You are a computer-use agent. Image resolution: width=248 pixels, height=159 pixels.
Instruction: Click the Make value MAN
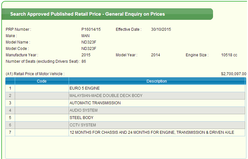[x=85, y=36]
